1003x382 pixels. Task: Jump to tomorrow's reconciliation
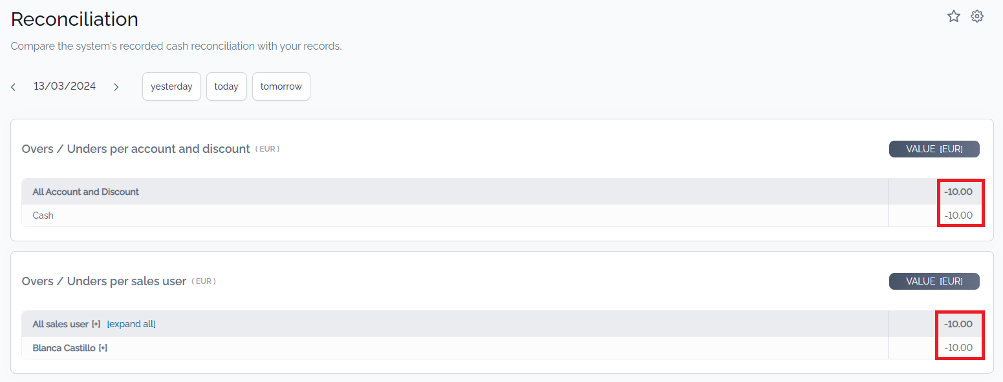click(281, 86)
